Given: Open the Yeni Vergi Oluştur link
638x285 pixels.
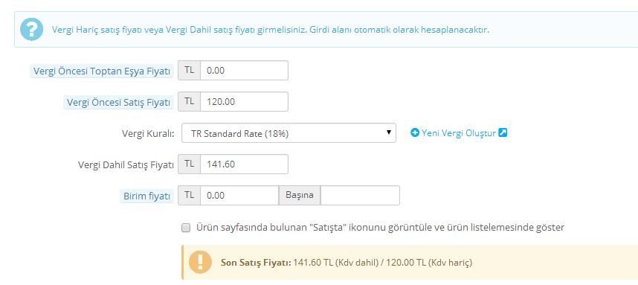Looking at the screenshot, I should [x=459, y=133].
